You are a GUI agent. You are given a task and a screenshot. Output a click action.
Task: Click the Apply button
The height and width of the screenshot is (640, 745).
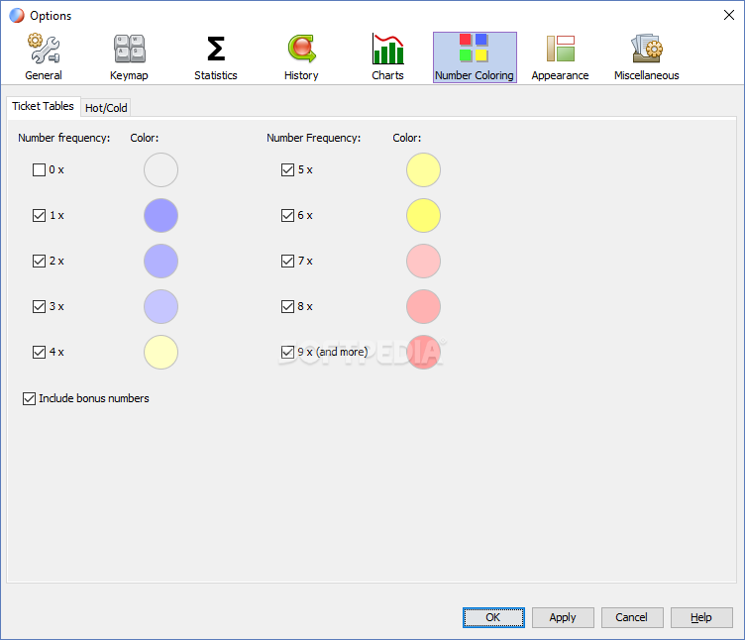pyautogui.click(x=563, y=617)
